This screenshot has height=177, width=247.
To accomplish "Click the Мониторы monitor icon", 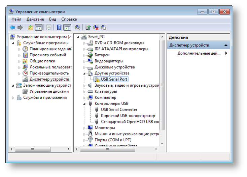I will tap(90, 128).
